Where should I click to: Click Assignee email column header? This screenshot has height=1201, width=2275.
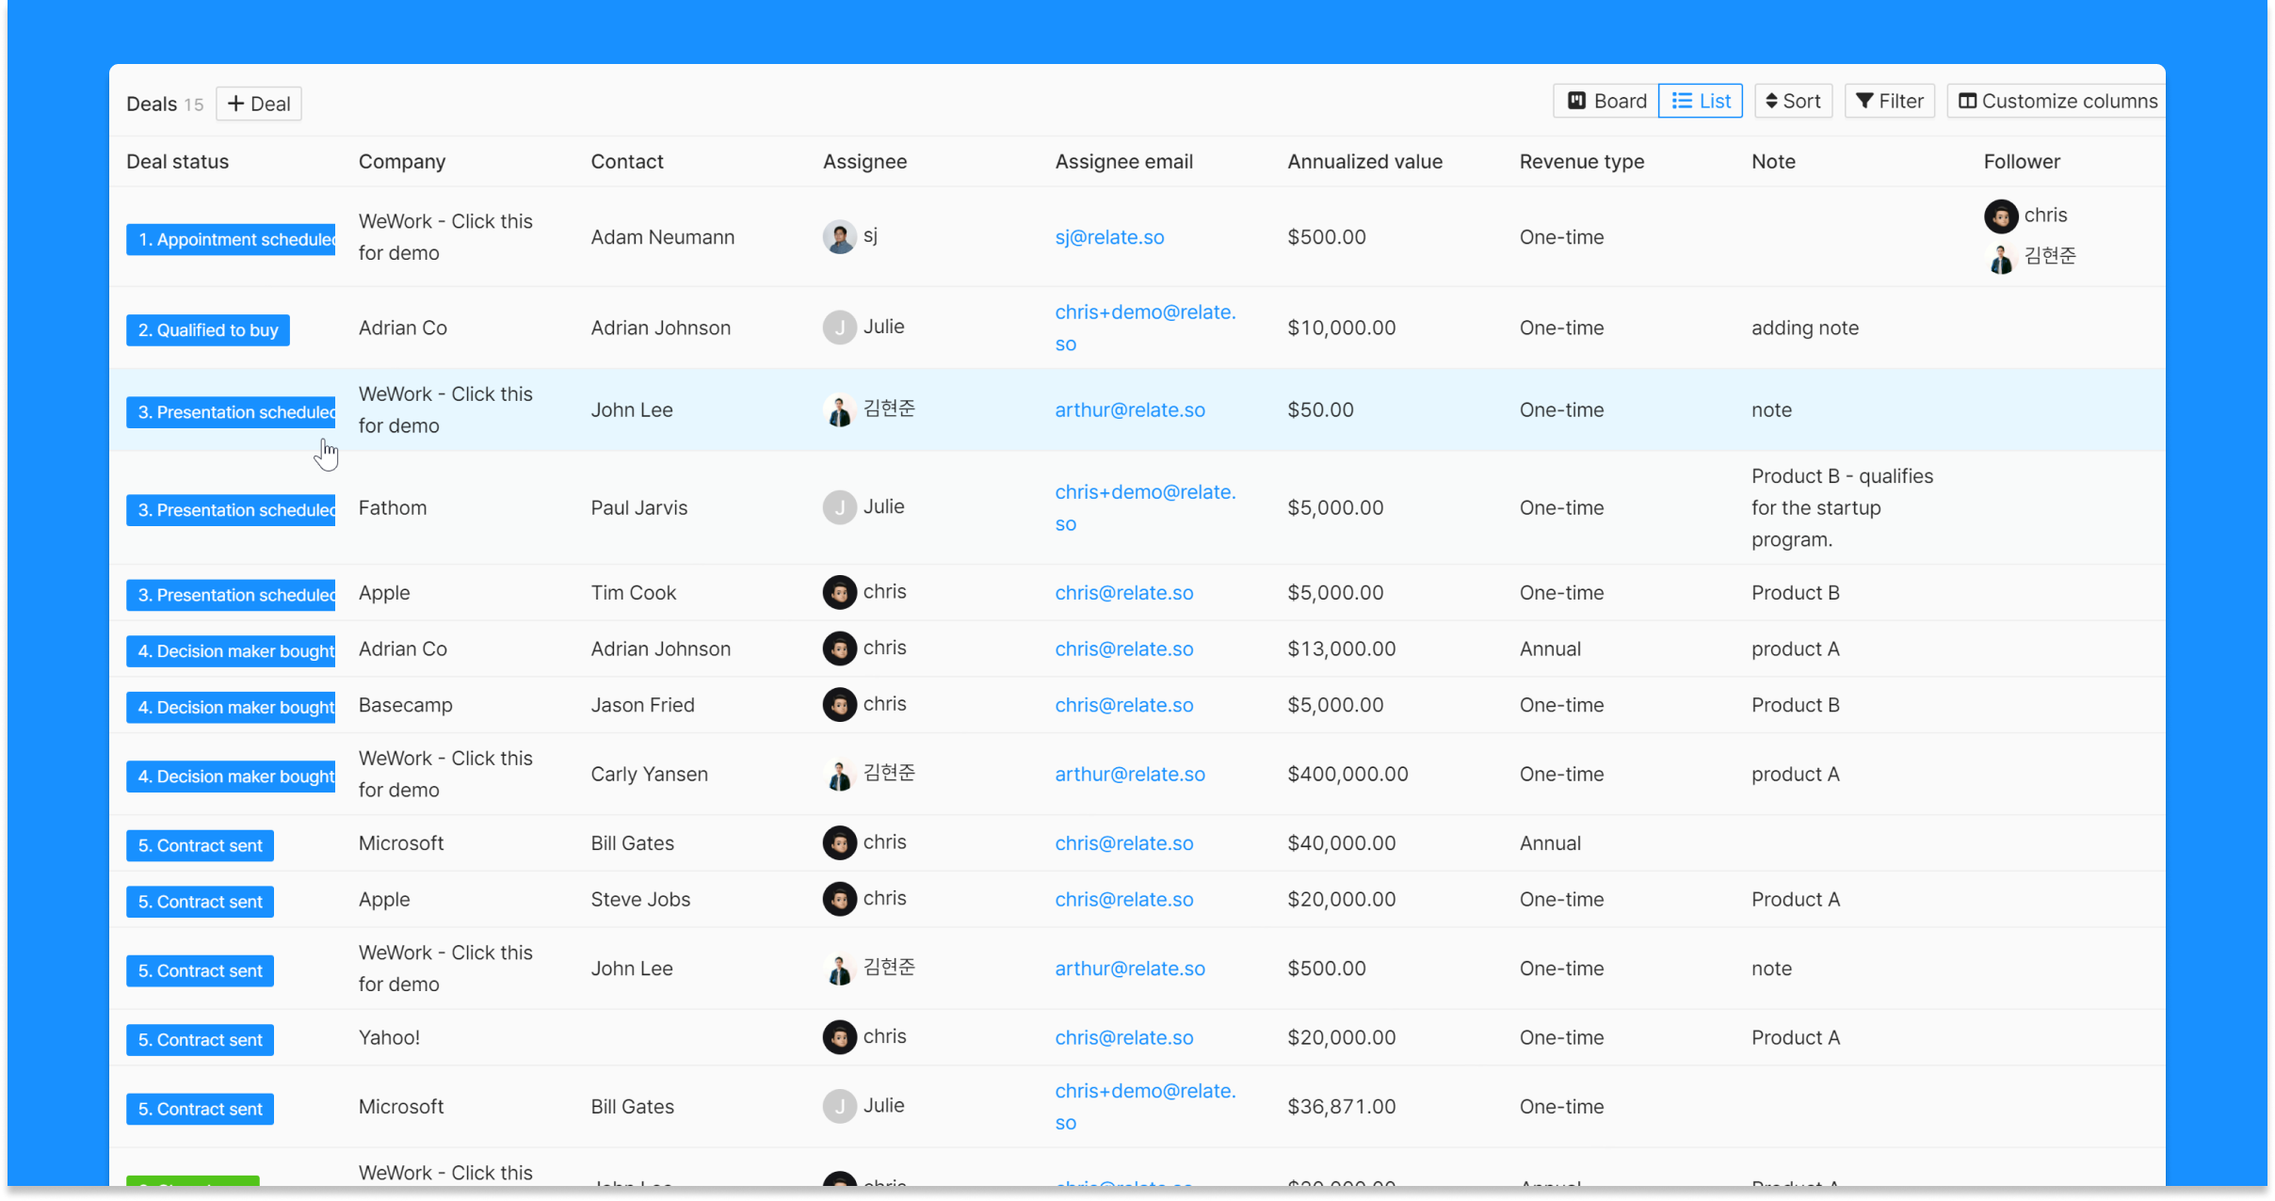point(1123,161)
